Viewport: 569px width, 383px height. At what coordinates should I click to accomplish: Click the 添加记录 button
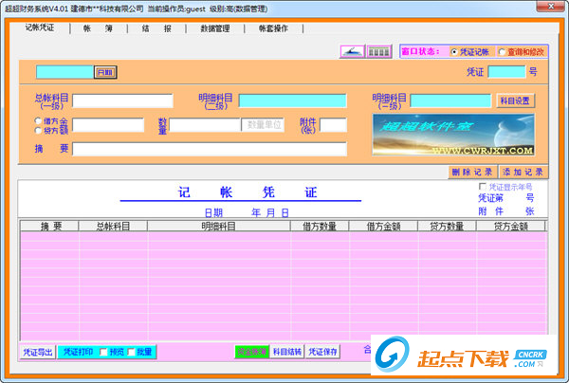click(523, 172)
